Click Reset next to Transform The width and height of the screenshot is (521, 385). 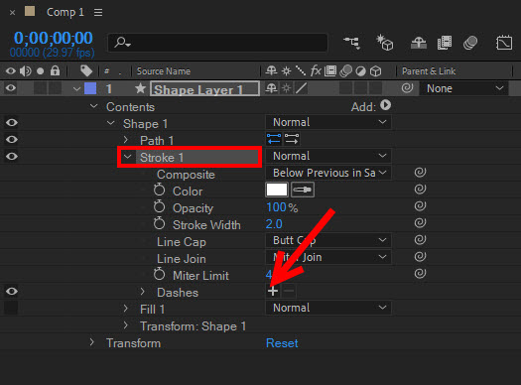282,343
